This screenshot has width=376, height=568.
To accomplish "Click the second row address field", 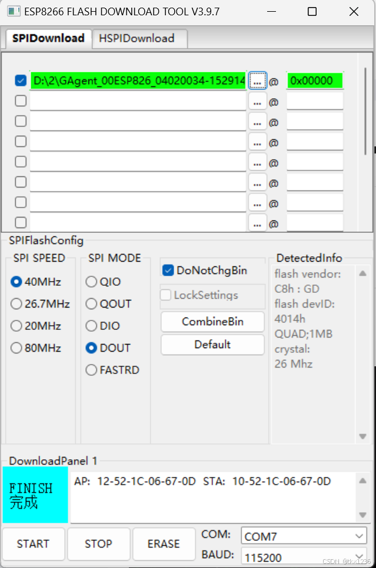I will pos(315,101).
